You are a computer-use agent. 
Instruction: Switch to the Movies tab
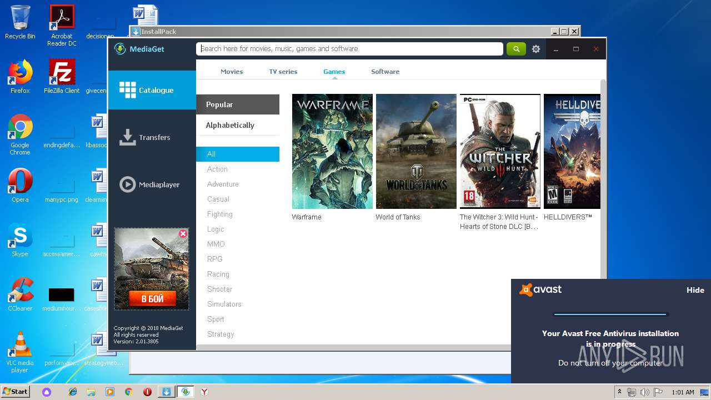coord(232,72)
